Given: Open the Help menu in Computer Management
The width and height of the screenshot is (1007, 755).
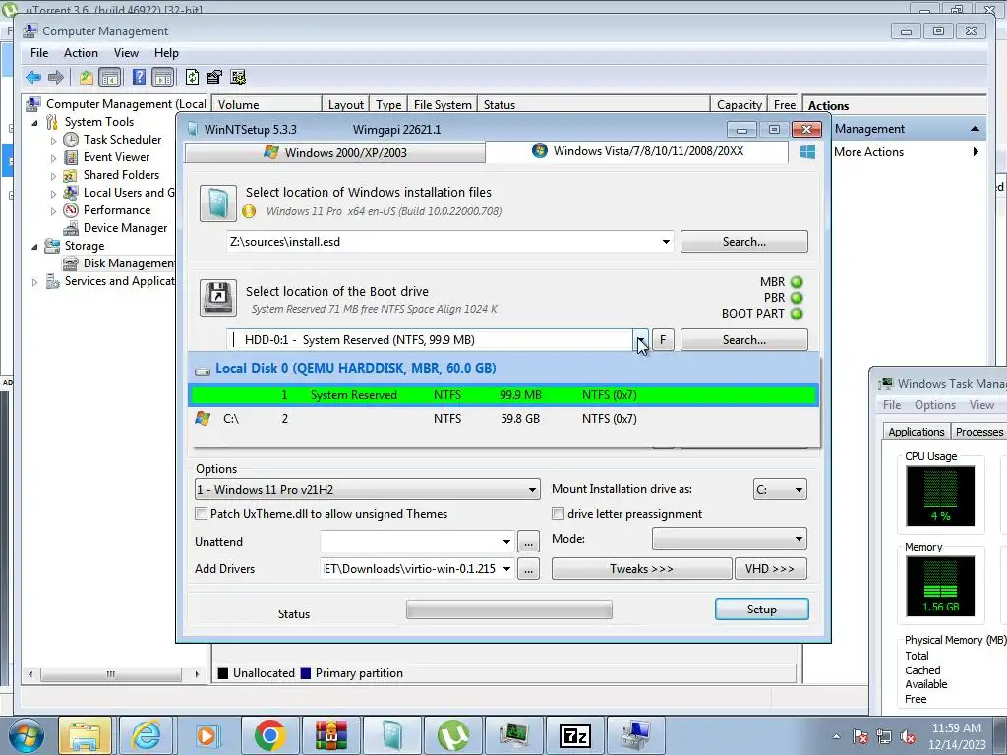Looking at the screenshot, I should (166, 53).
